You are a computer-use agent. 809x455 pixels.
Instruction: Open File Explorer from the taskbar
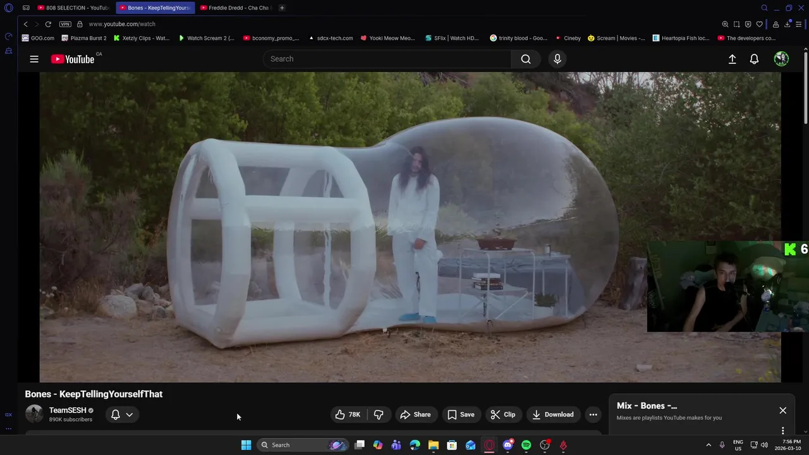434,445
